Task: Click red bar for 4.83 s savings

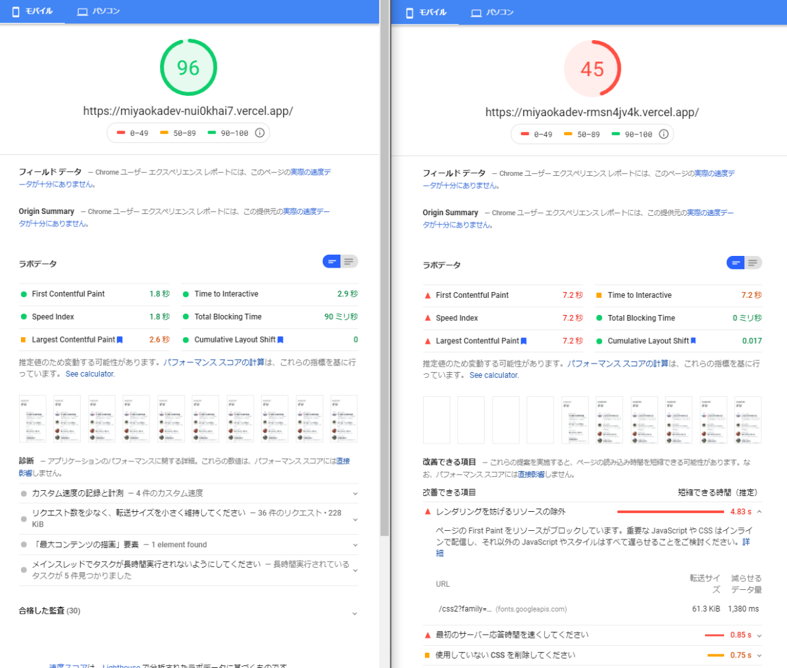Action: click(670, 512)
